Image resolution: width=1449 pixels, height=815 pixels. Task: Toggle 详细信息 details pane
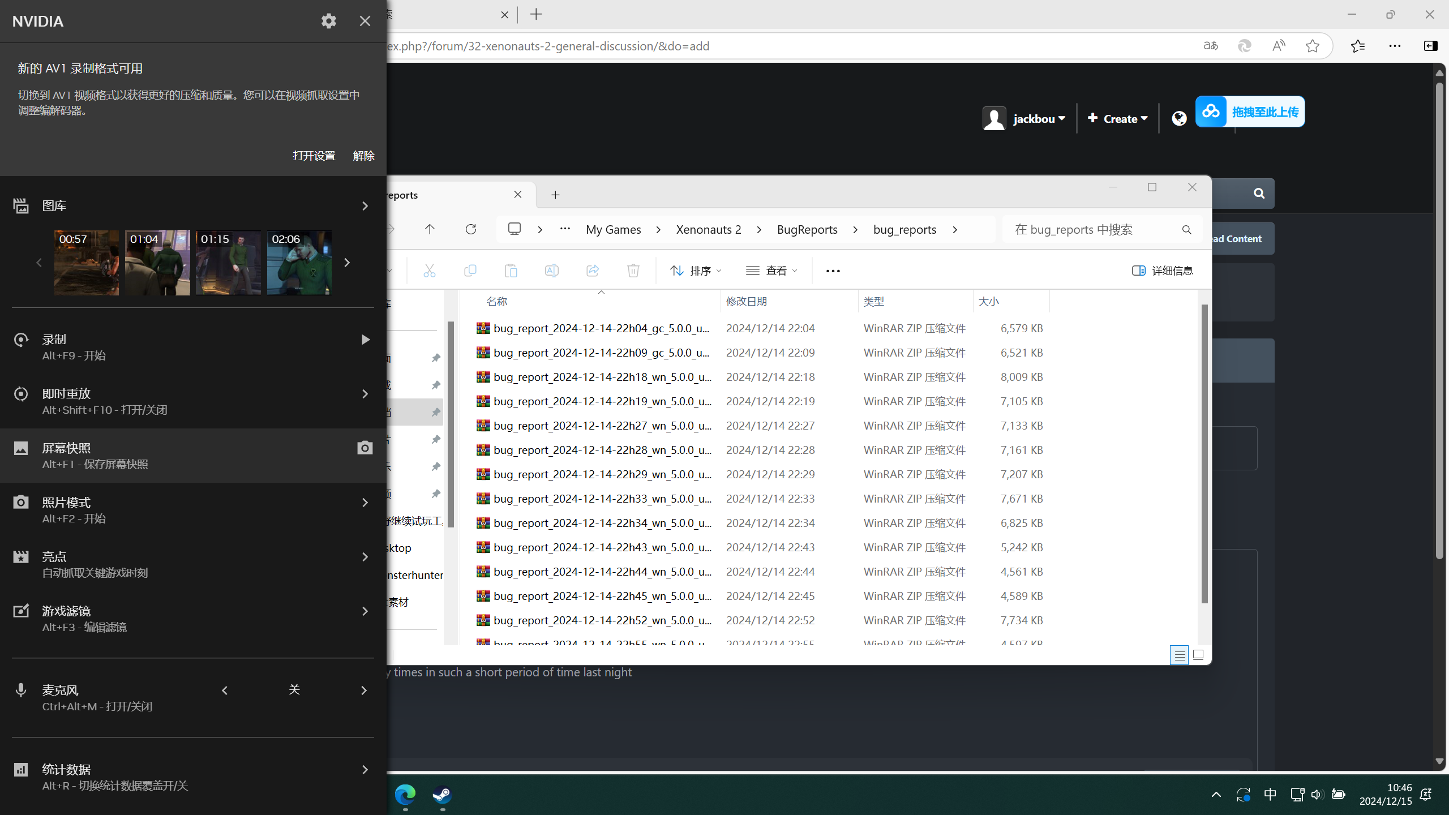(x=1163, y=271)
